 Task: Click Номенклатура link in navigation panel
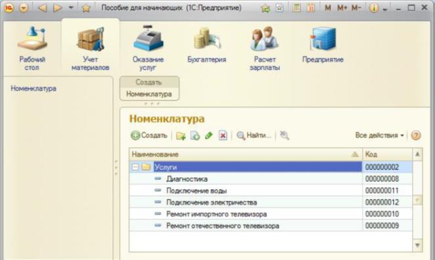34,89
